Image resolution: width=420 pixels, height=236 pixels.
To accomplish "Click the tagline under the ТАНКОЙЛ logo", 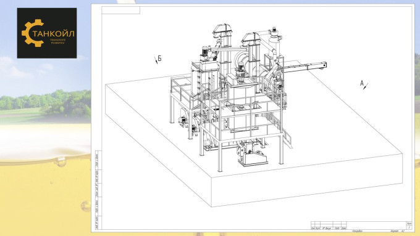I will pos(58,41).
